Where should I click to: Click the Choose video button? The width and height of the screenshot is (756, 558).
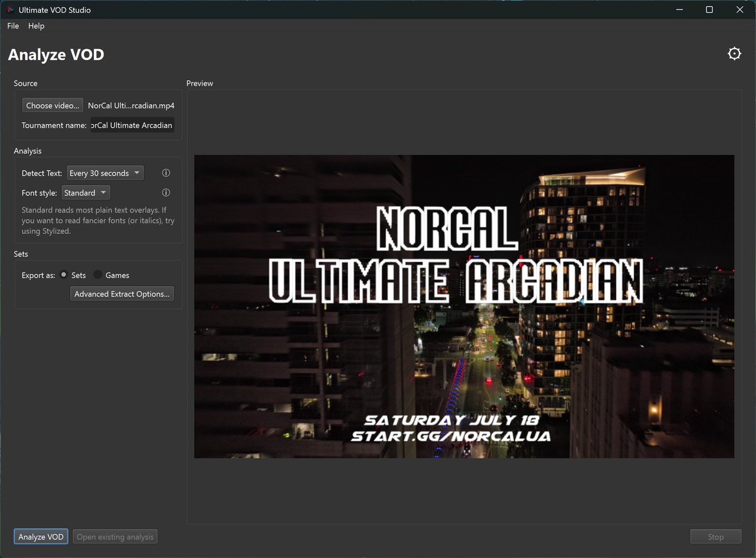[x=52, y=106]
